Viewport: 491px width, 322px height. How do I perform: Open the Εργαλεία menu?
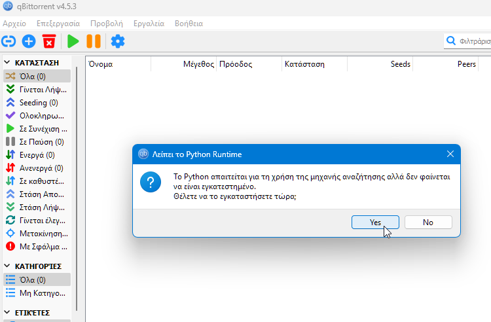click(149, 24)
